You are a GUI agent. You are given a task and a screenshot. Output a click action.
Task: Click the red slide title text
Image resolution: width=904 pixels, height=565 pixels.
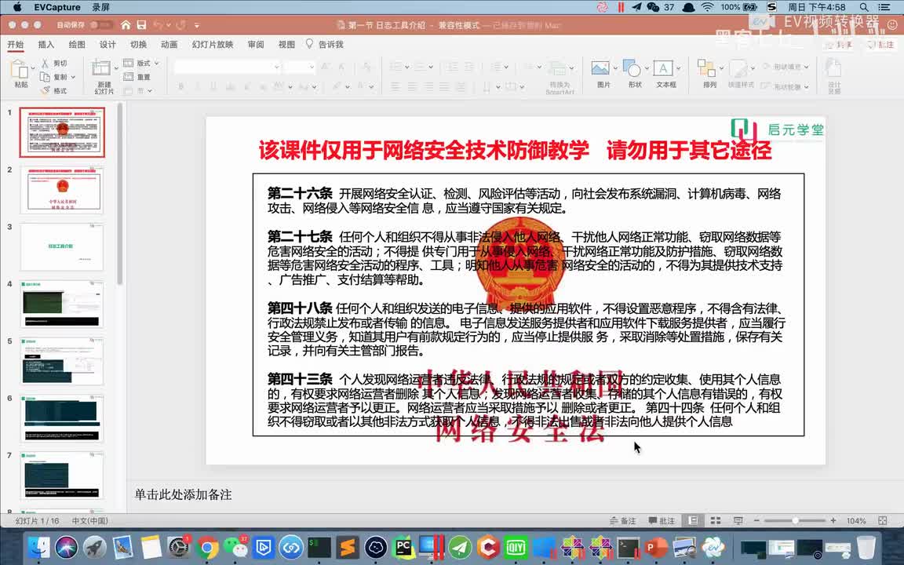pyautogui.click(x=515, y=151)
